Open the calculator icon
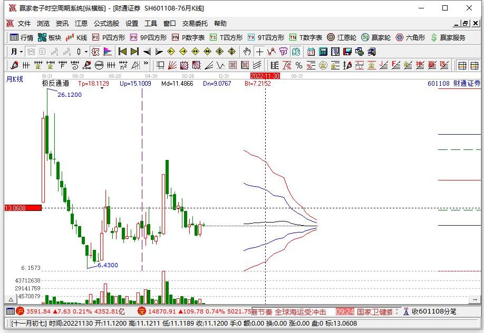484x333 pixels. tap(323, 52)
